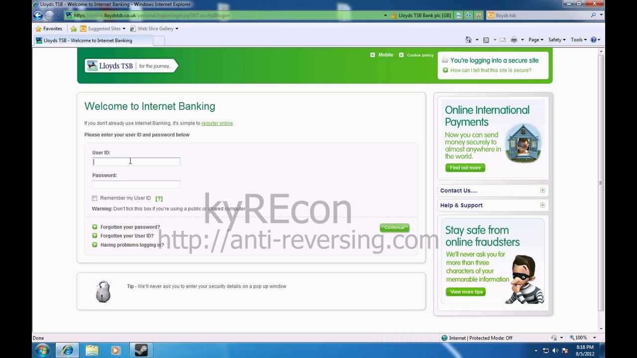Open the address bar history dropdown arrow

(385, 15)
